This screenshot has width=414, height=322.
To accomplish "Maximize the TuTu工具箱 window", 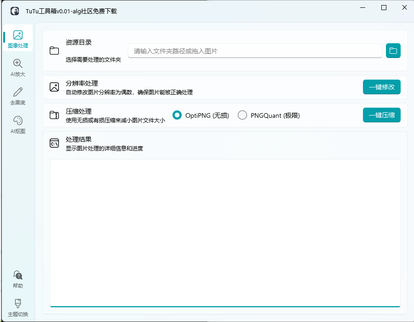I will point(384,8).
